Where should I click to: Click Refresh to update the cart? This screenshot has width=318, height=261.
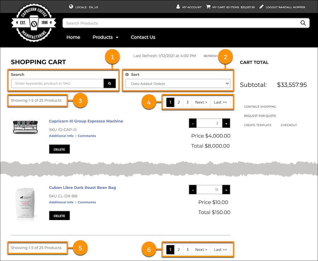point(210,56)
